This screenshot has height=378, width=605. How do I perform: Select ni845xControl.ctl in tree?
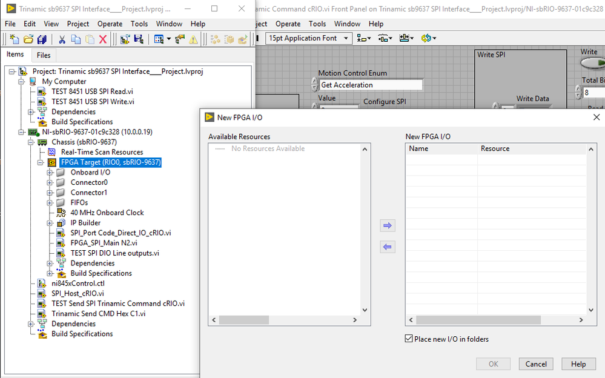(x=78, y=283)
